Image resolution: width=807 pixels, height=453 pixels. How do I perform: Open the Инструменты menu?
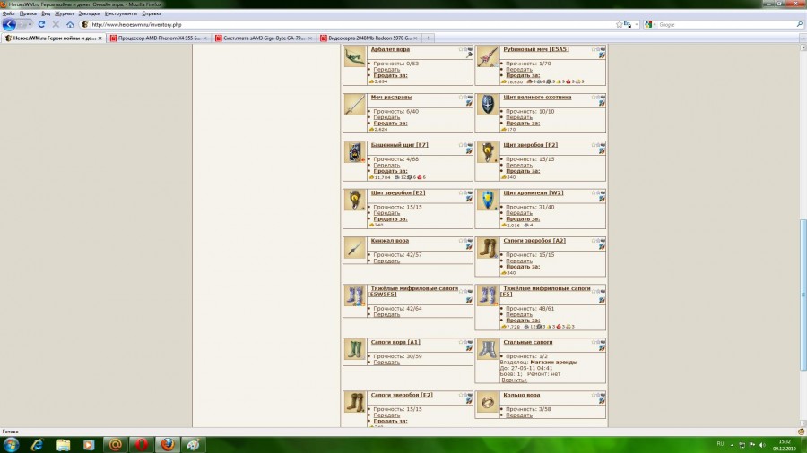[x=121, y=13]
